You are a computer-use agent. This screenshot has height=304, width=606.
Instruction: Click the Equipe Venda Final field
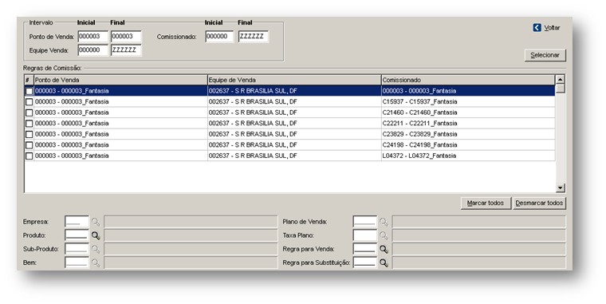click(126, 50)
